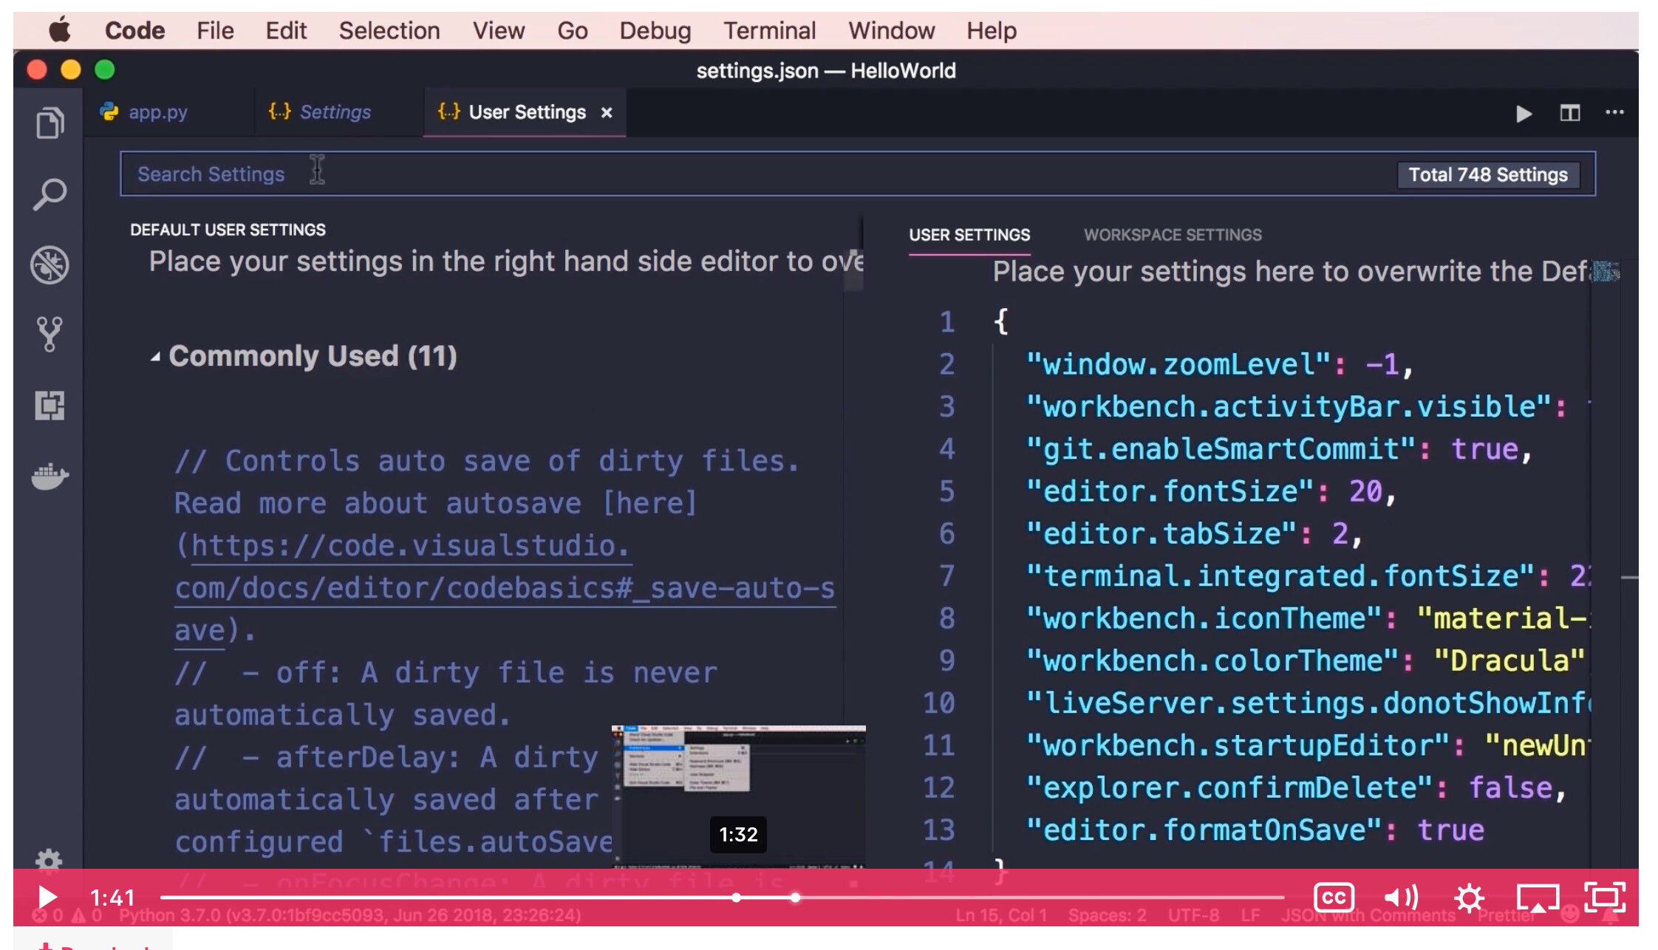Click the run play icon in editor toolbar
1658x950 pixels.
point(1524,114)
